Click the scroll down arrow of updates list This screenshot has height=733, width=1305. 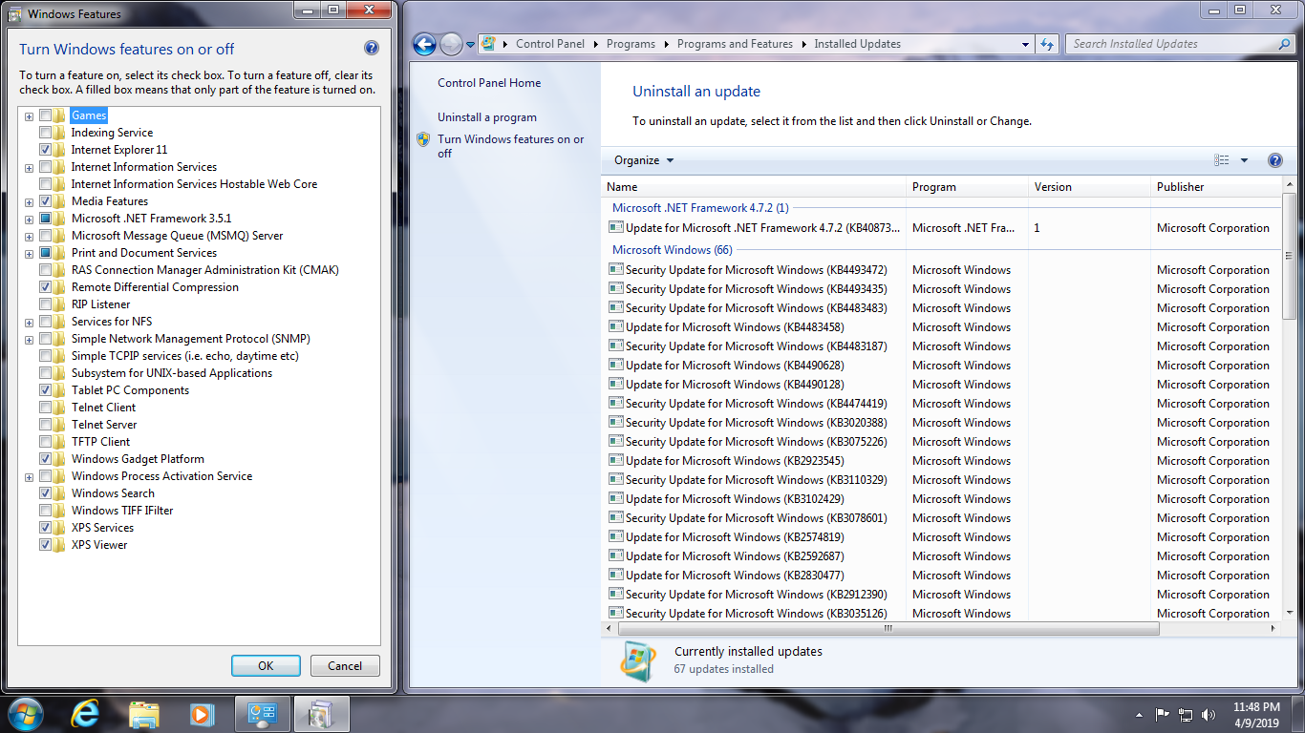coord(1289,613)
